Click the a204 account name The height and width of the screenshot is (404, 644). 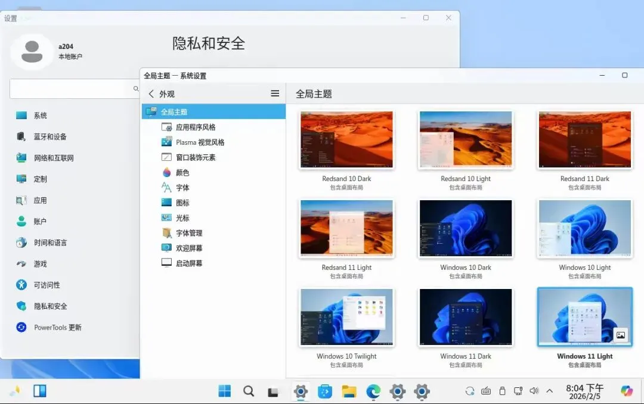(66, 47)
